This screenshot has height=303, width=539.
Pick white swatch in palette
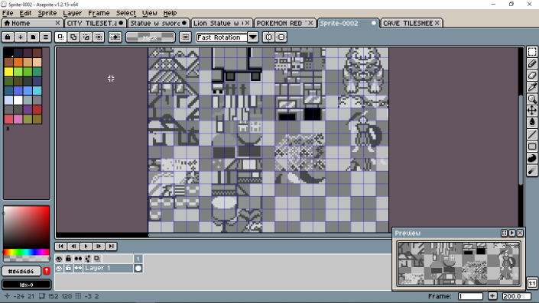18,100
